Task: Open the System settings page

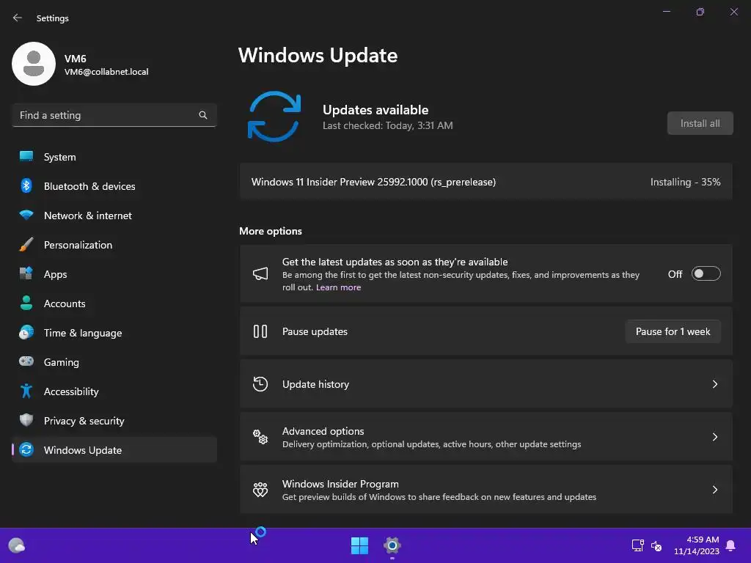Action: click(x=114, y=157)
